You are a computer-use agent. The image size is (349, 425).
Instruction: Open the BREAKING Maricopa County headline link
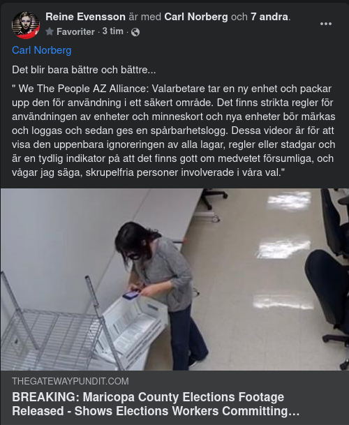coord(156,404)
